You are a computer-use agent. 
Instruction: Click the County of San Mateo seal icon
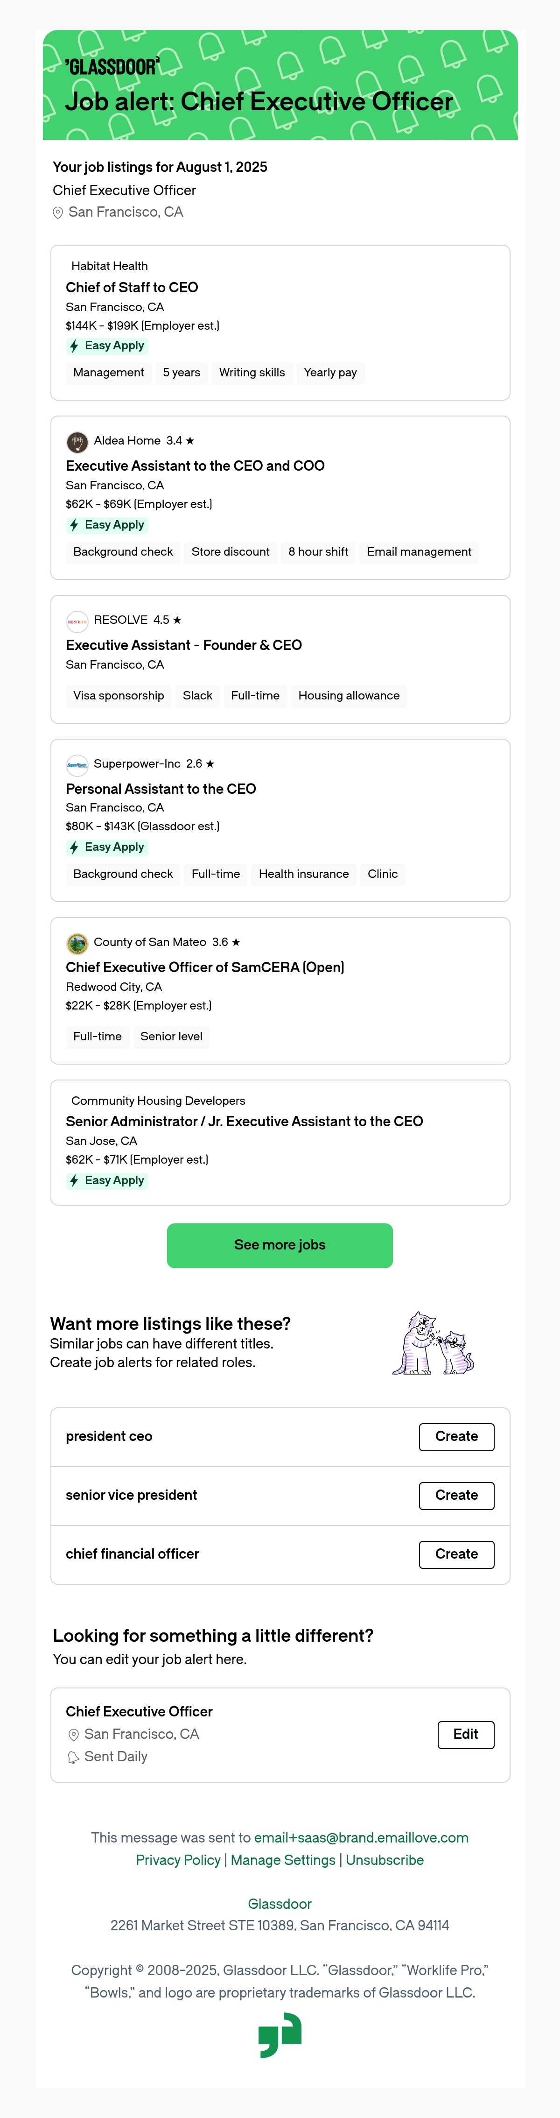pyautogui.click(x=77, y=943)
